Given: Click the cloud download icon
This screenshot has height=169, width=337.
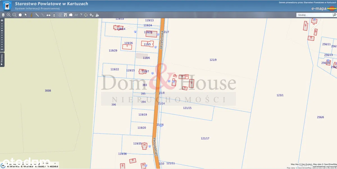Looking at the screenshot, I should click(x=86, y=15).
